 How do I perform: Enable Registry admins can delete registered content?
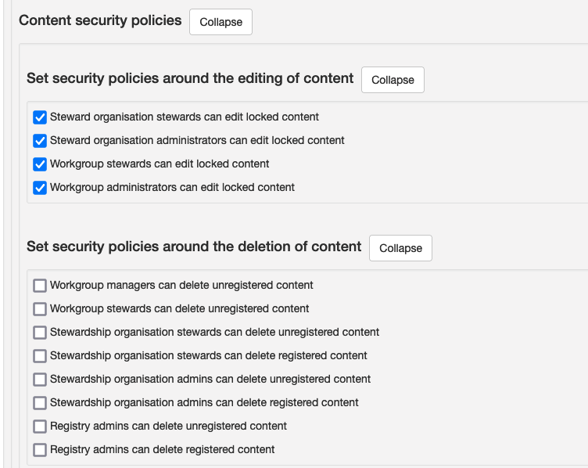coord(40,450)
